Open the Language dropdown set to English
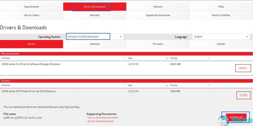253x126 pixels. point(221,37)
